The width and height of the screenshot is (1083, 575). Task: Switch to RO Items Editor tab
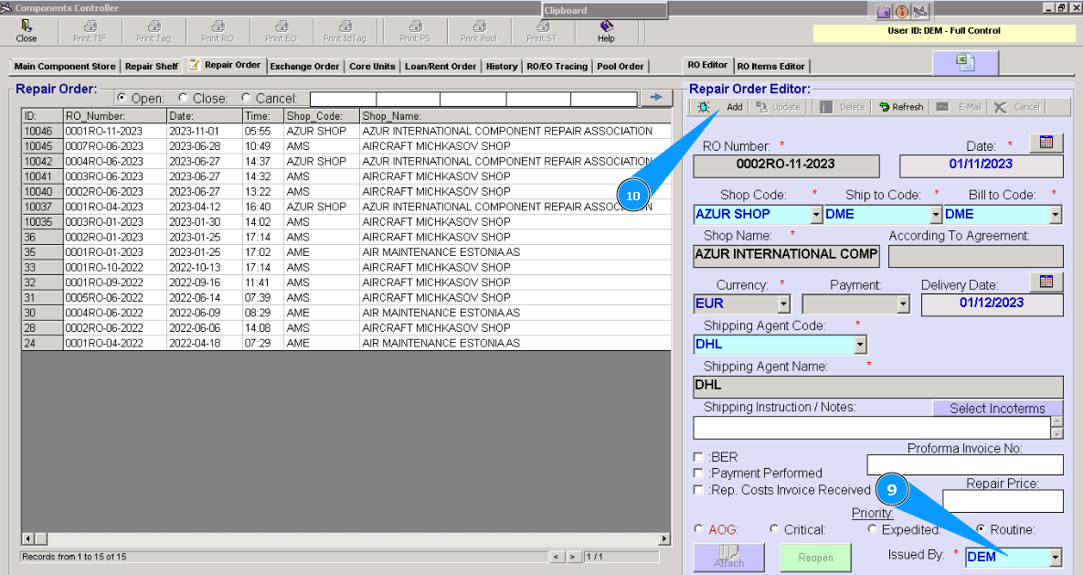click(x=770, y=67)
